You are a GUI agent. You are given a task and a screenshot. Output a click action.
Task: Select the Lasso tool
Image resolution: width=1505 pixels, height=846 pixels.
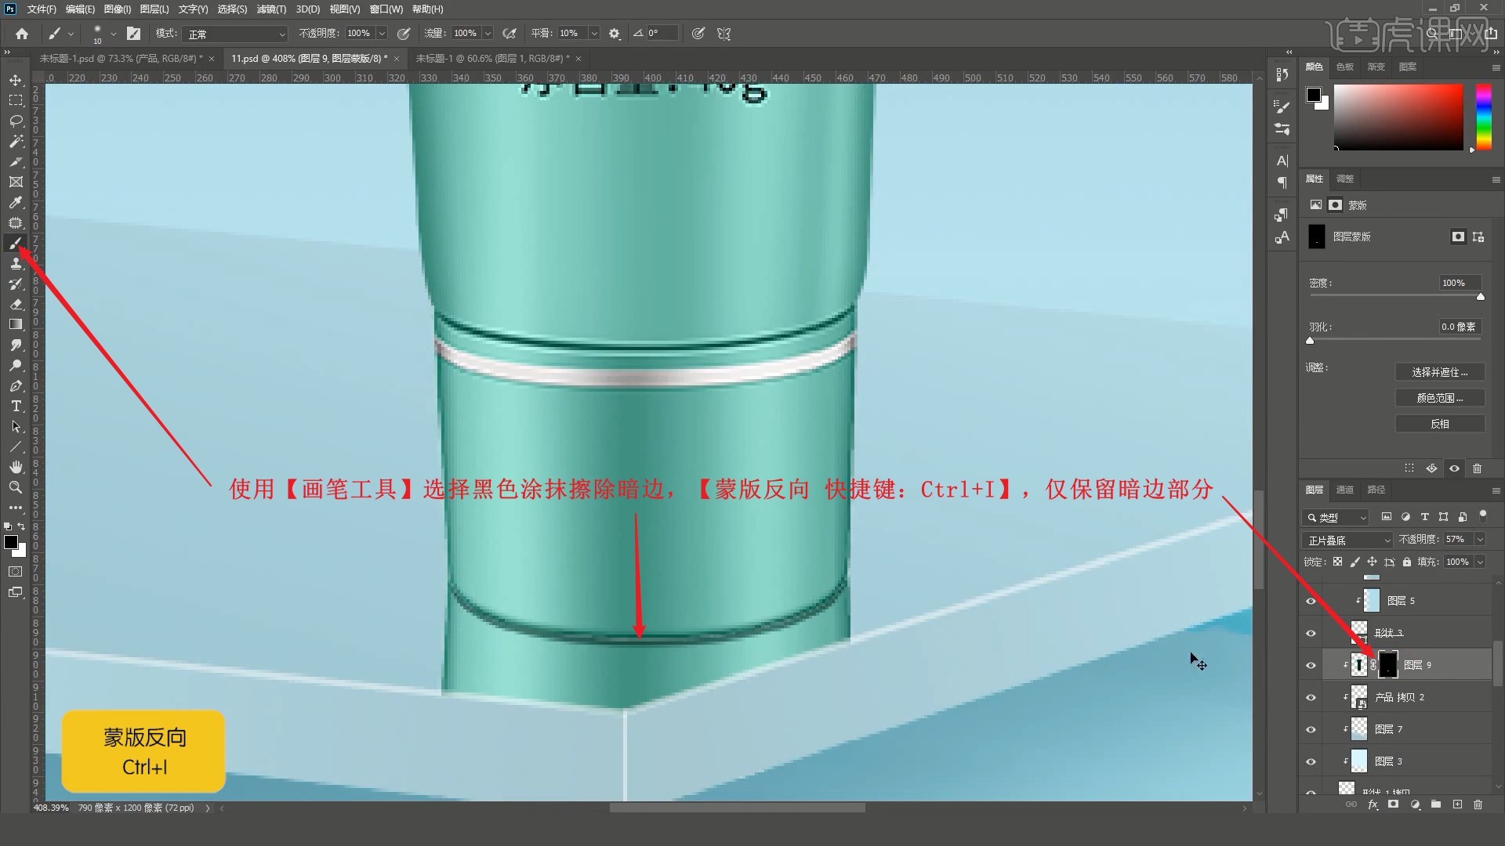(16, 121)
